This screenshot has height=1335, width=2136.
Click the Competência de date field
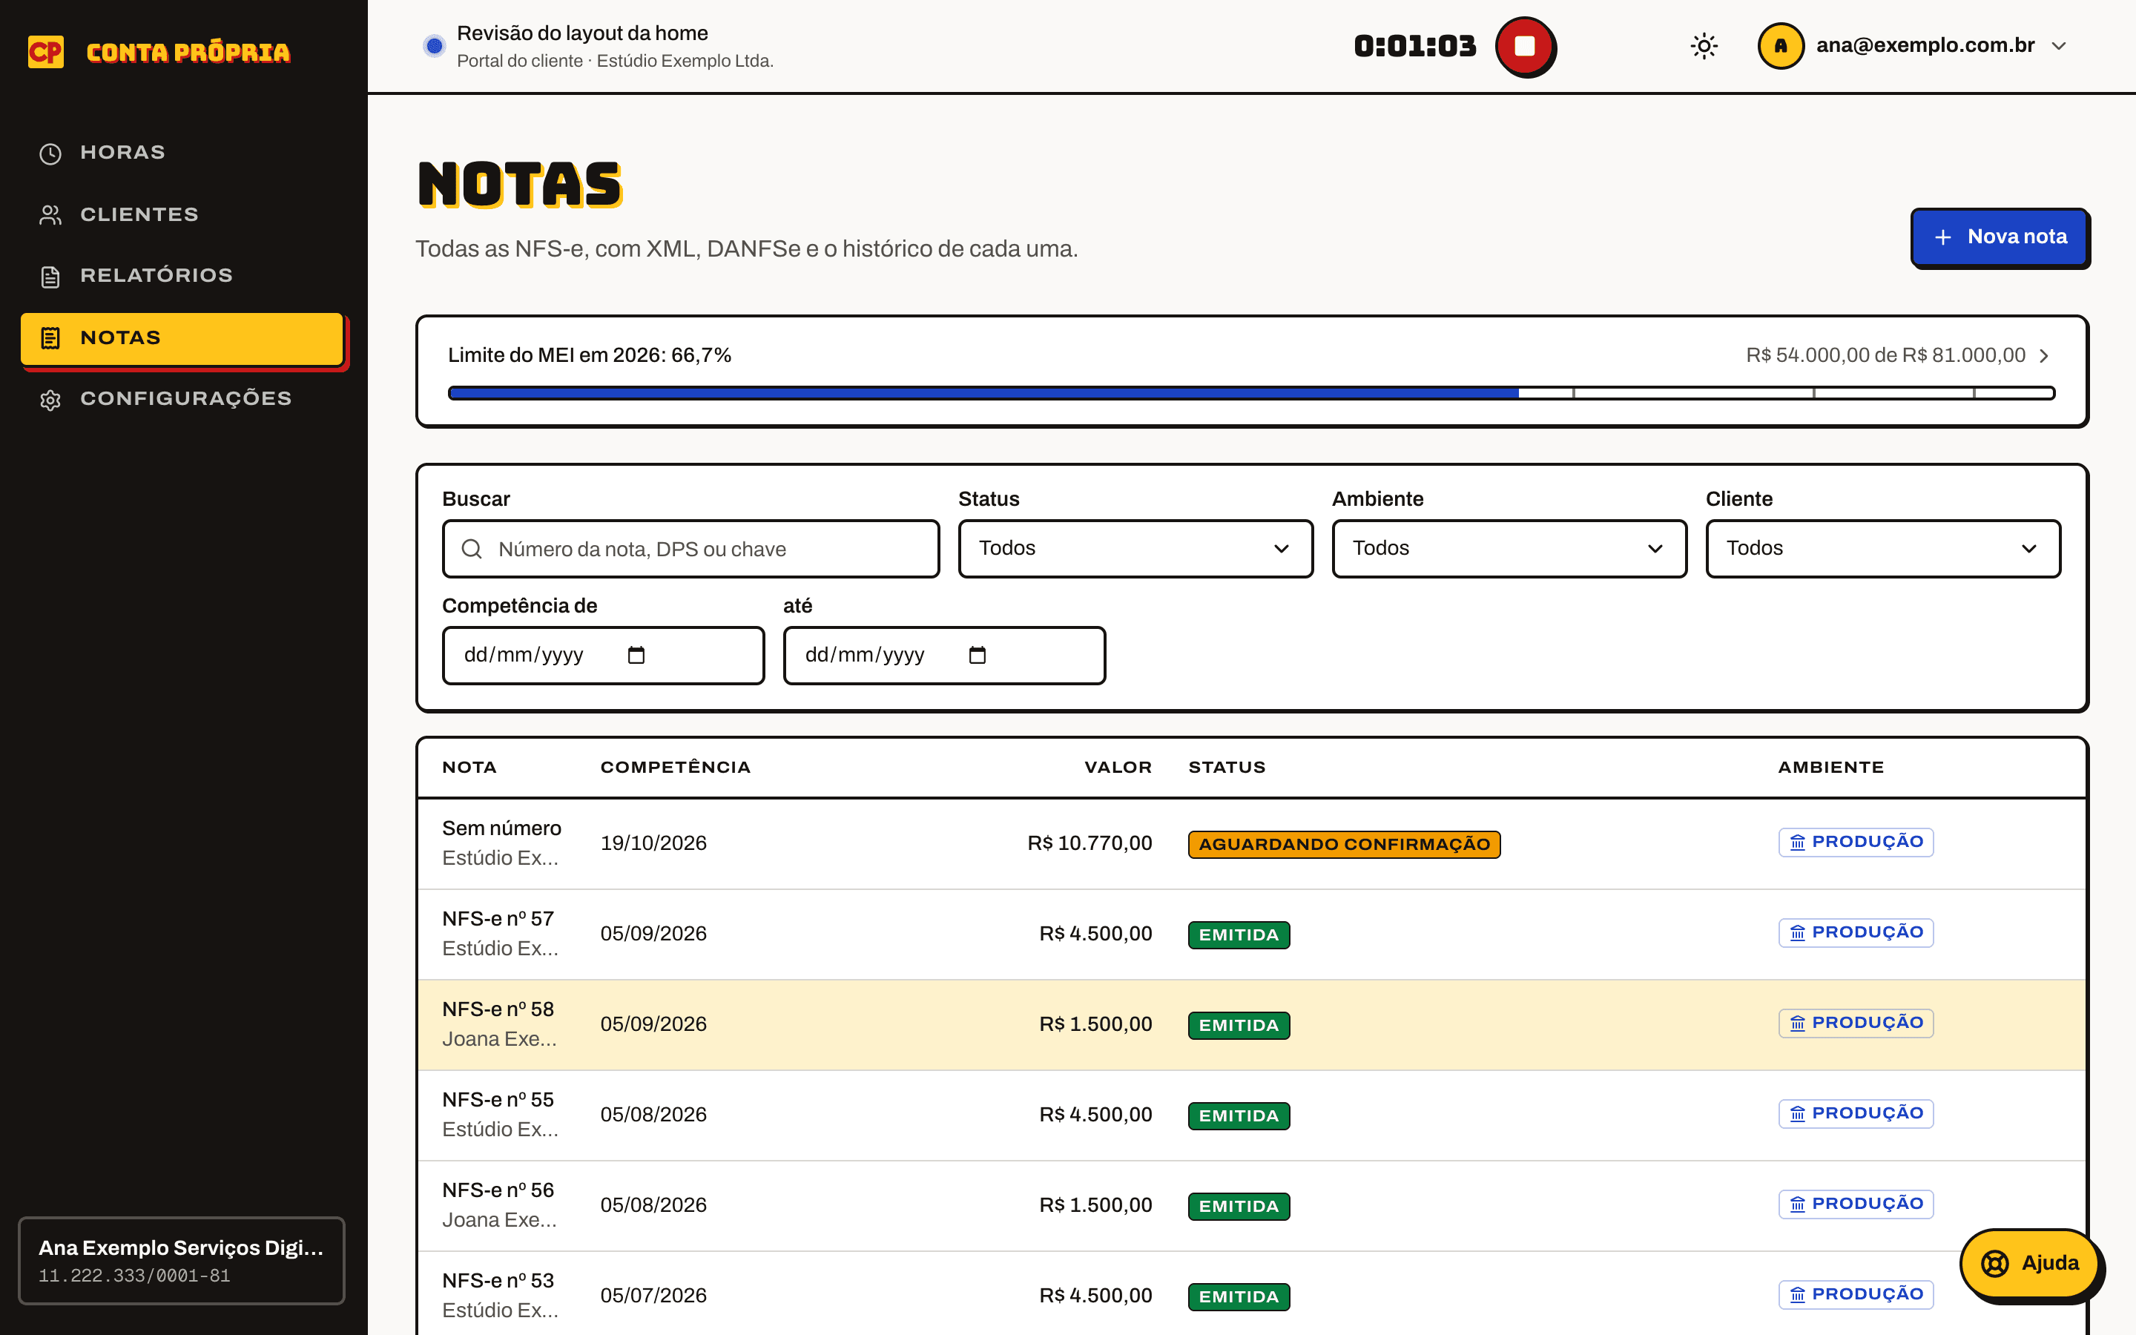click(x=603, y=655)
